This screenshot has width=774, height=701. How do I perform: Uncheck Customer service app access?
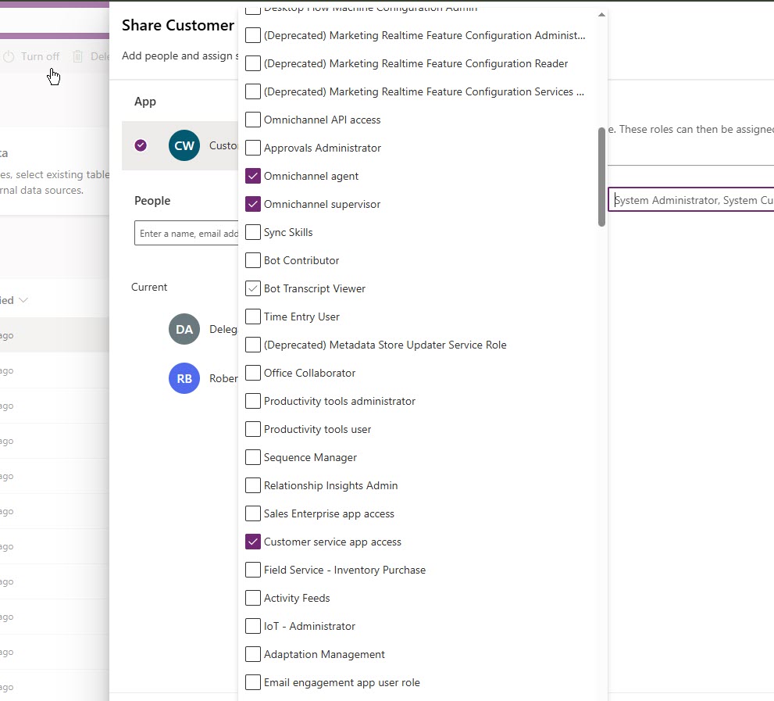point(252,542)
